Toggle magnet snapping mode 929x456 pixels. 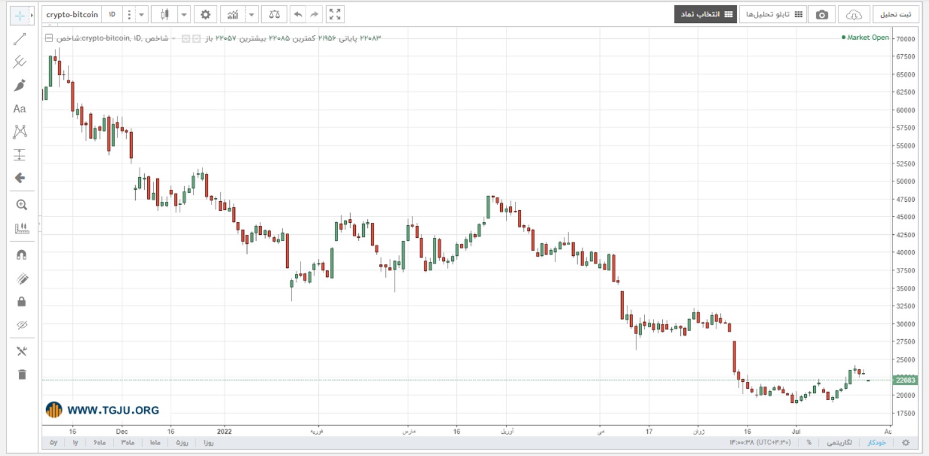point(22,255)
